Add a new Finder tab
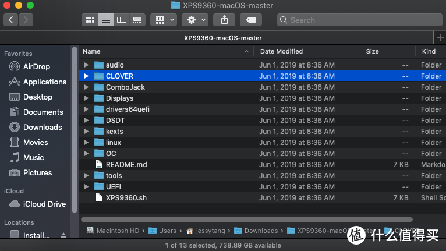This screenshot has width=446, height=251. pos(440,38)
